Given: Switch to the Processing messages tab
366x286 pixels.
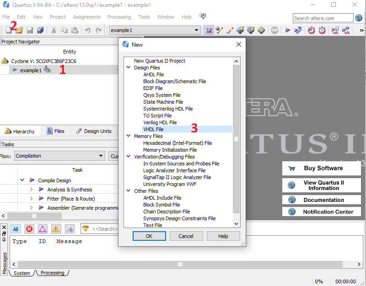Looking at the screenshot, I should [52, 273].
